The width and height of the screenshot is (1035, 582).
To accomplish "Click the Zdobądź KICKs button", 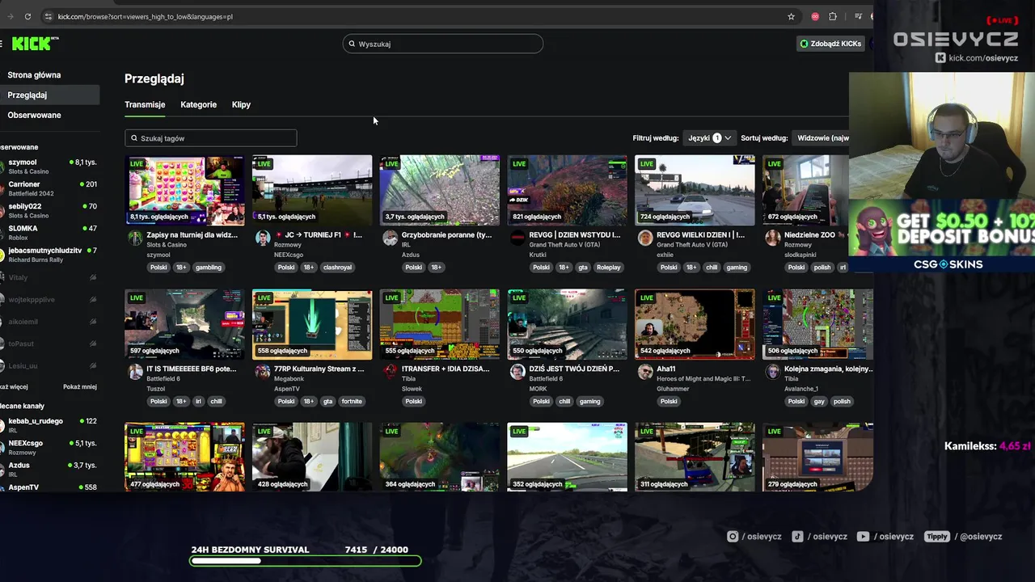I will [830, 44].
